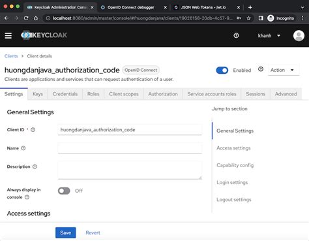Click the Description text area
Screen dimensions: 309x241
pyautogui.click(x=130, y=170)
